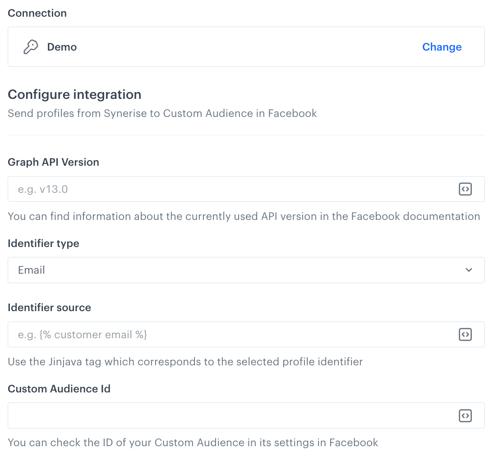Click the key icon beside the Demo connection

click(x=31, y=47)
